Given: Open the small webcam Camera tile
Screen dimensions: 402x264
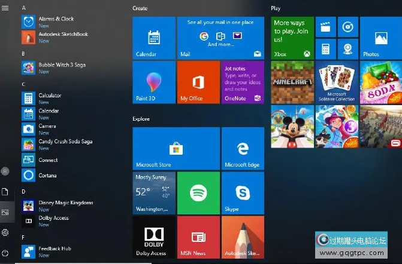Looking at the screenshot, I should pyautogui.click(x=348, y=49).
